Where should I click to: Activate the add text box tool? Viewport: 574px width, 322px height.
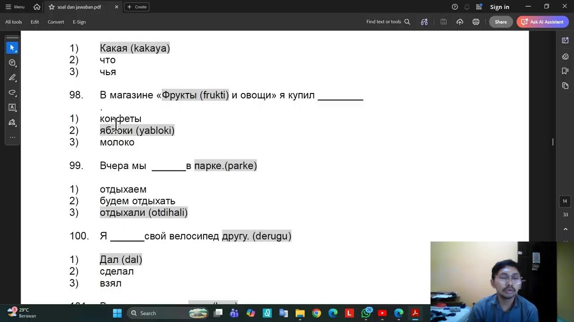[x=12, y=107]
